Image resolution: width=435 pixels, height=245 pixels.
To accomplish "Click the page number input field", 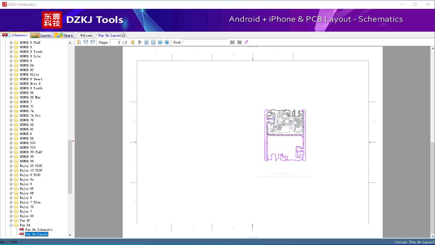I will [116, 42].
